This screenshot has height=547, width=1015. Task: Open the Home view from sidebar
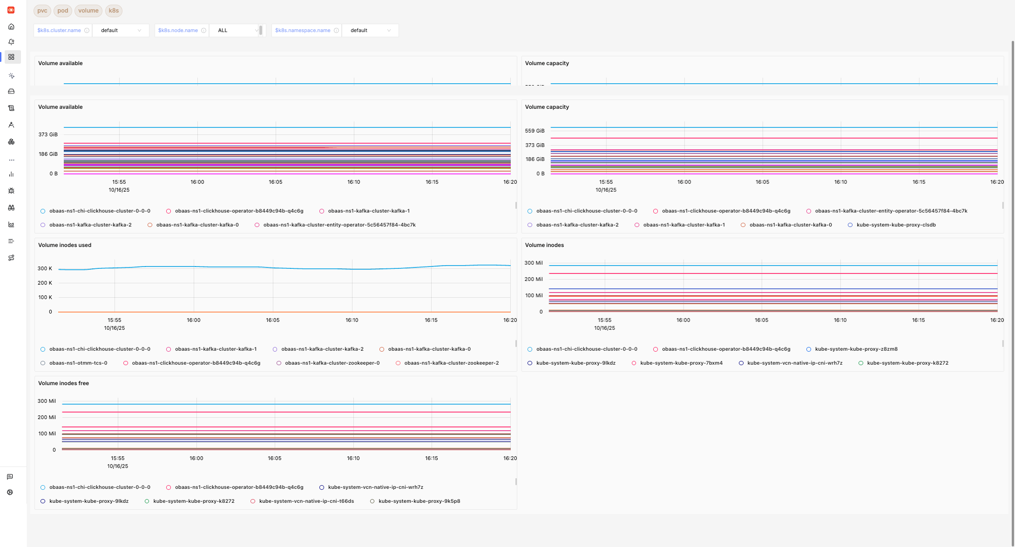[x=11, y=27]
